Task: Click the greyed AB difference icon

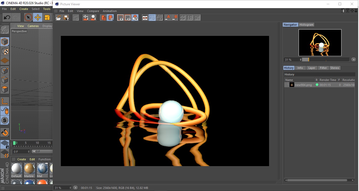Action: 183,18
